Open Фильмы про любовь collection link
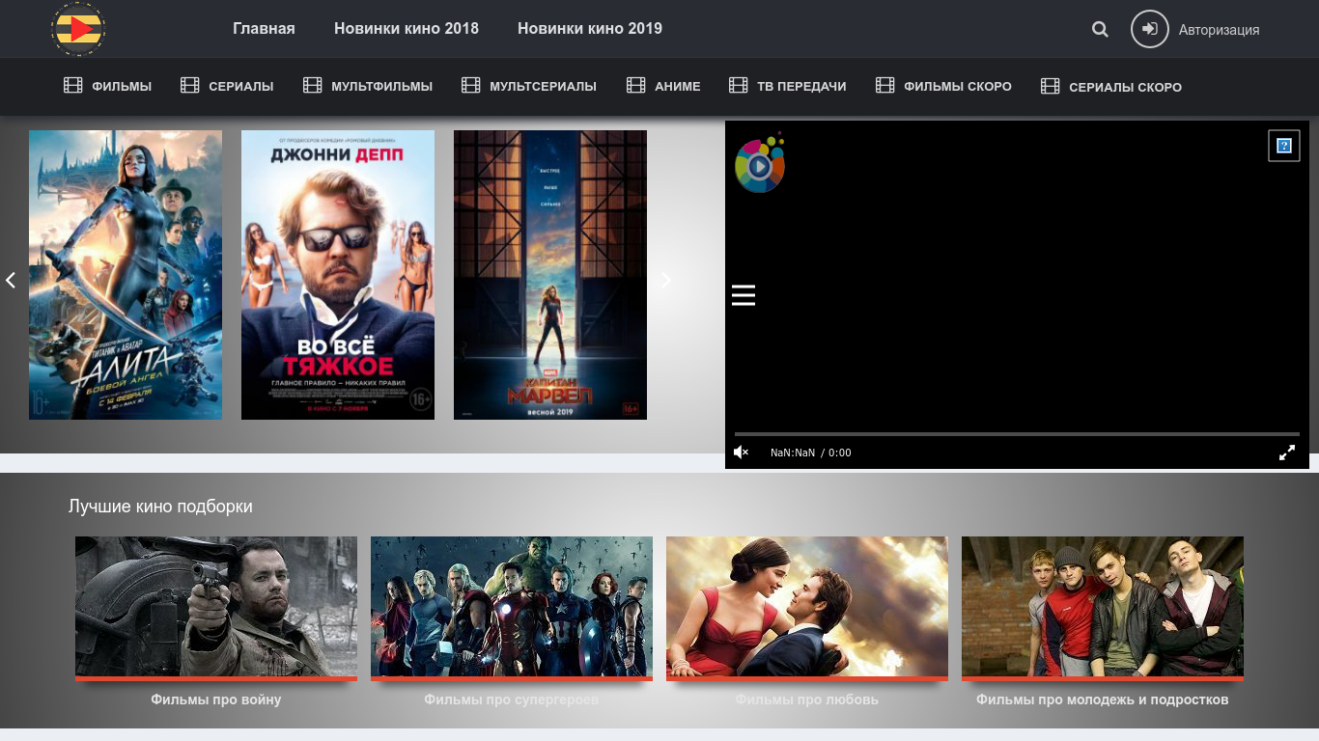Screen dimensions: 1319x741 (x=807, y=700)
